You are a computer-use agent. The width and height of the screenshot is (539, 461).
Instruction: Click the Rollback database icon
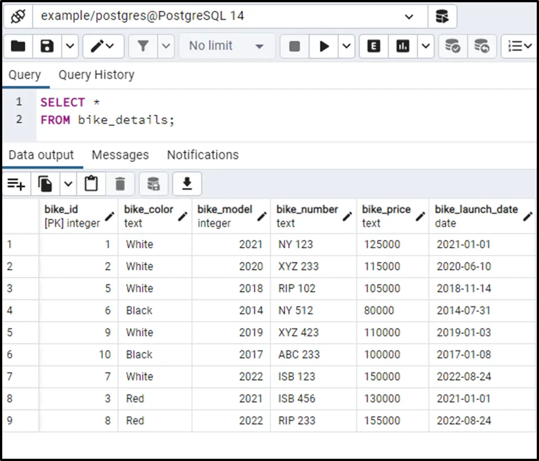tap(481, 46)
